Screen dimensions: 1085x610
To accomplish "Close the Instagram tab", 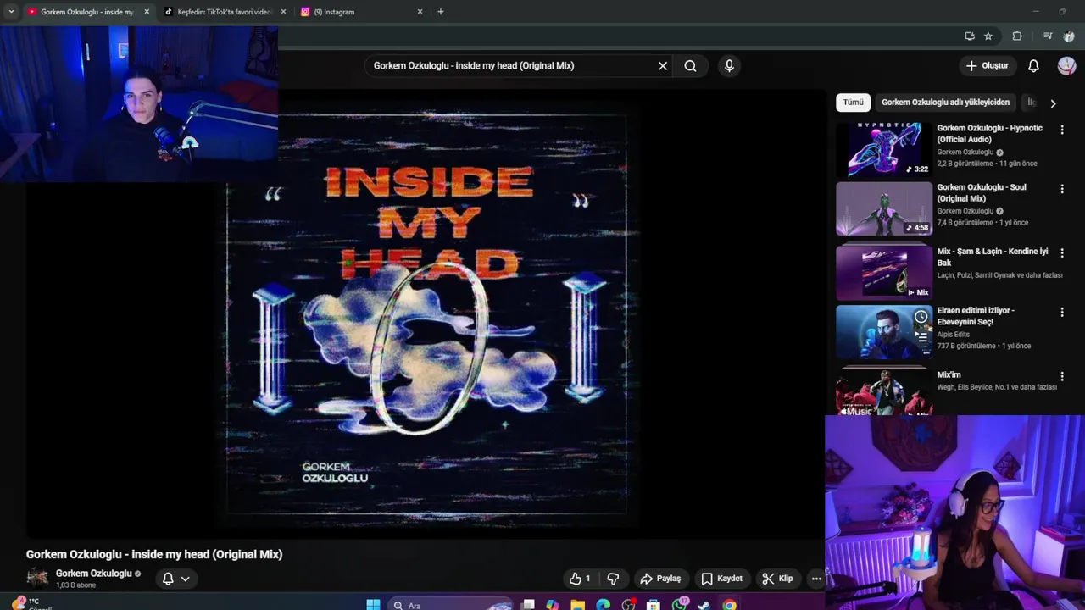I will point(420,12).
